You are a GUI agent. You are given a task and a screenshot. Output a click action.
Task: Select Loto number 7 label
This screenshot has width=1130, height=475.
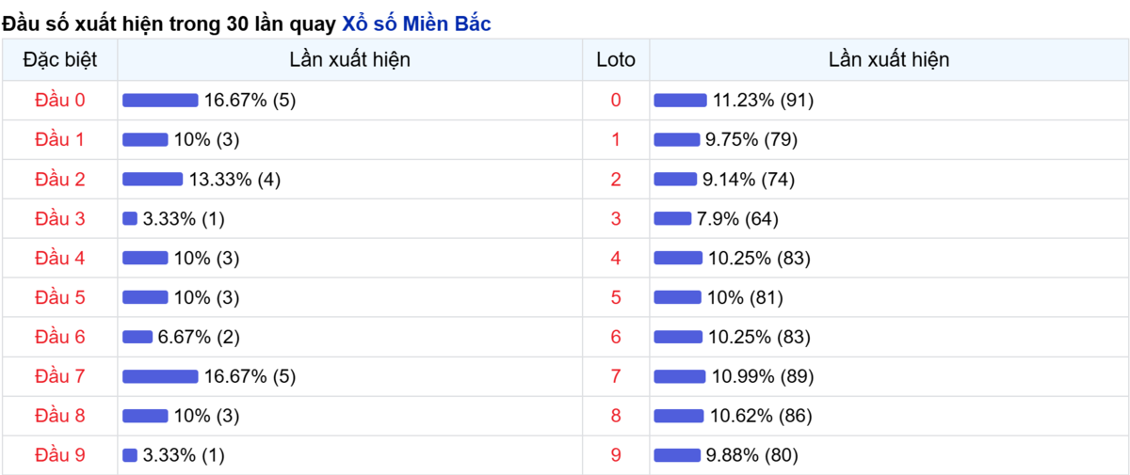616,376
